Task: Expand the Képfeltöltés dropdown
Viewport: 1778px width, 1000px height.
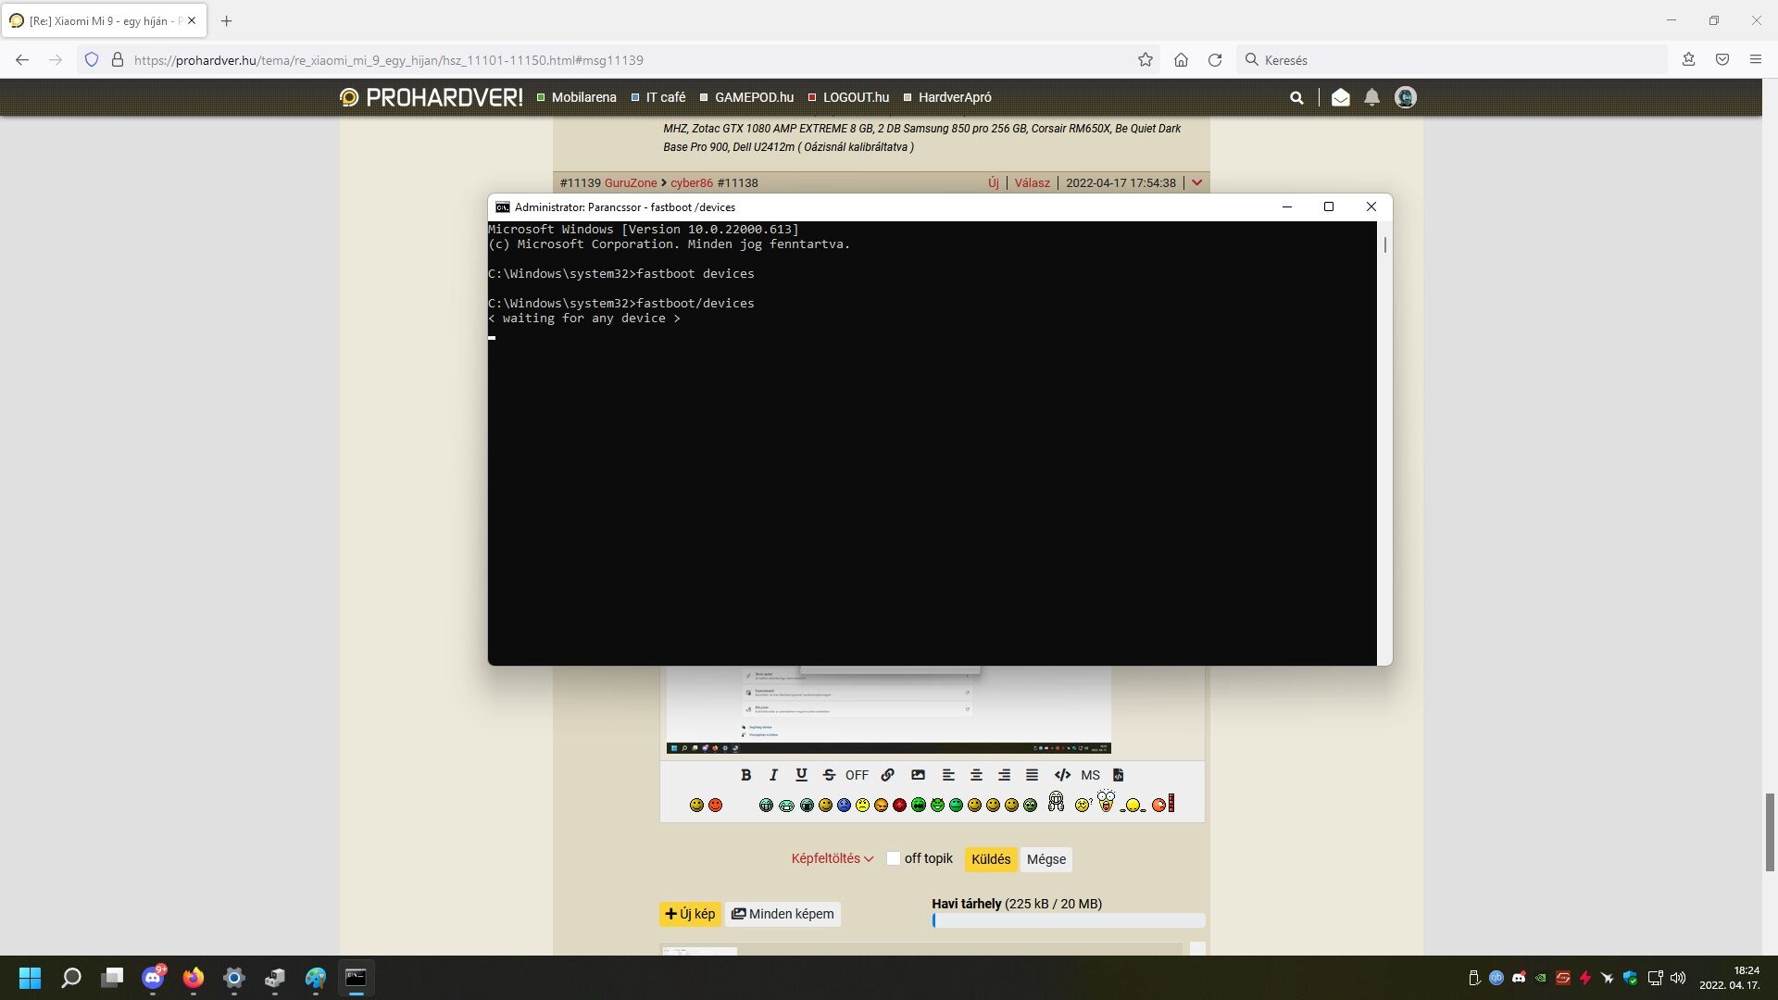Action: [x=832, y=858]
